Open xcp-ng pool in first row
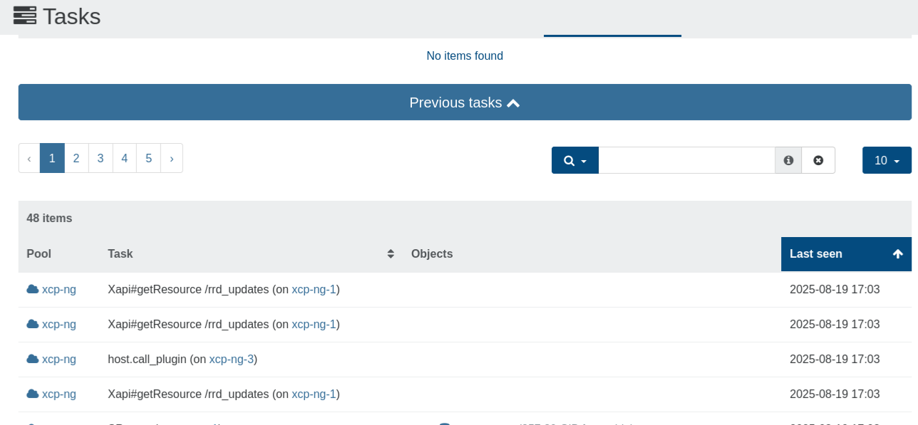The width and height of the screenshot is (918, 425). click(x=59, y=290)
